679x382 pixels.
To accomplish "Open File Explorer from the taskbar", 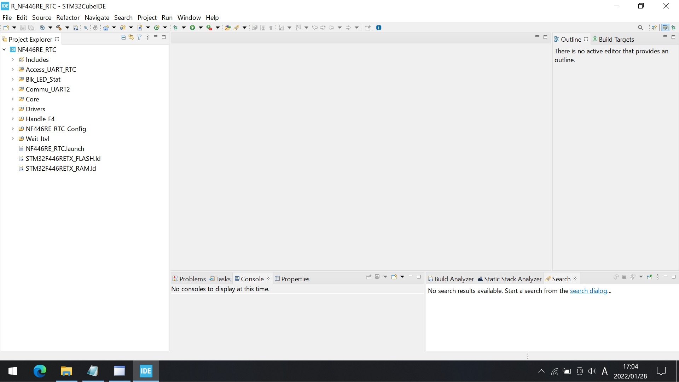I will tap(66, 371).
